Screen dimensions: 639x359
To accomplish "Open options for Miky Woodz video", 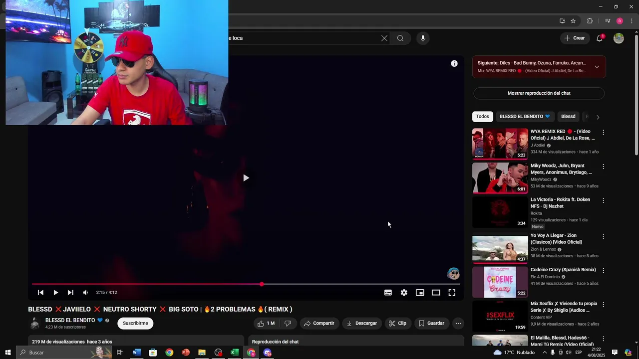I will (x=603, y=167).
